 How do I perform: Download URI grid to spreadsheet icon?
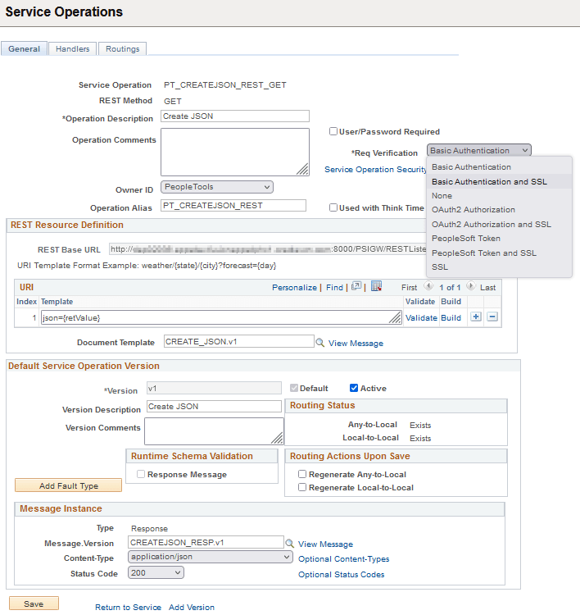click(x=376, y=286)
